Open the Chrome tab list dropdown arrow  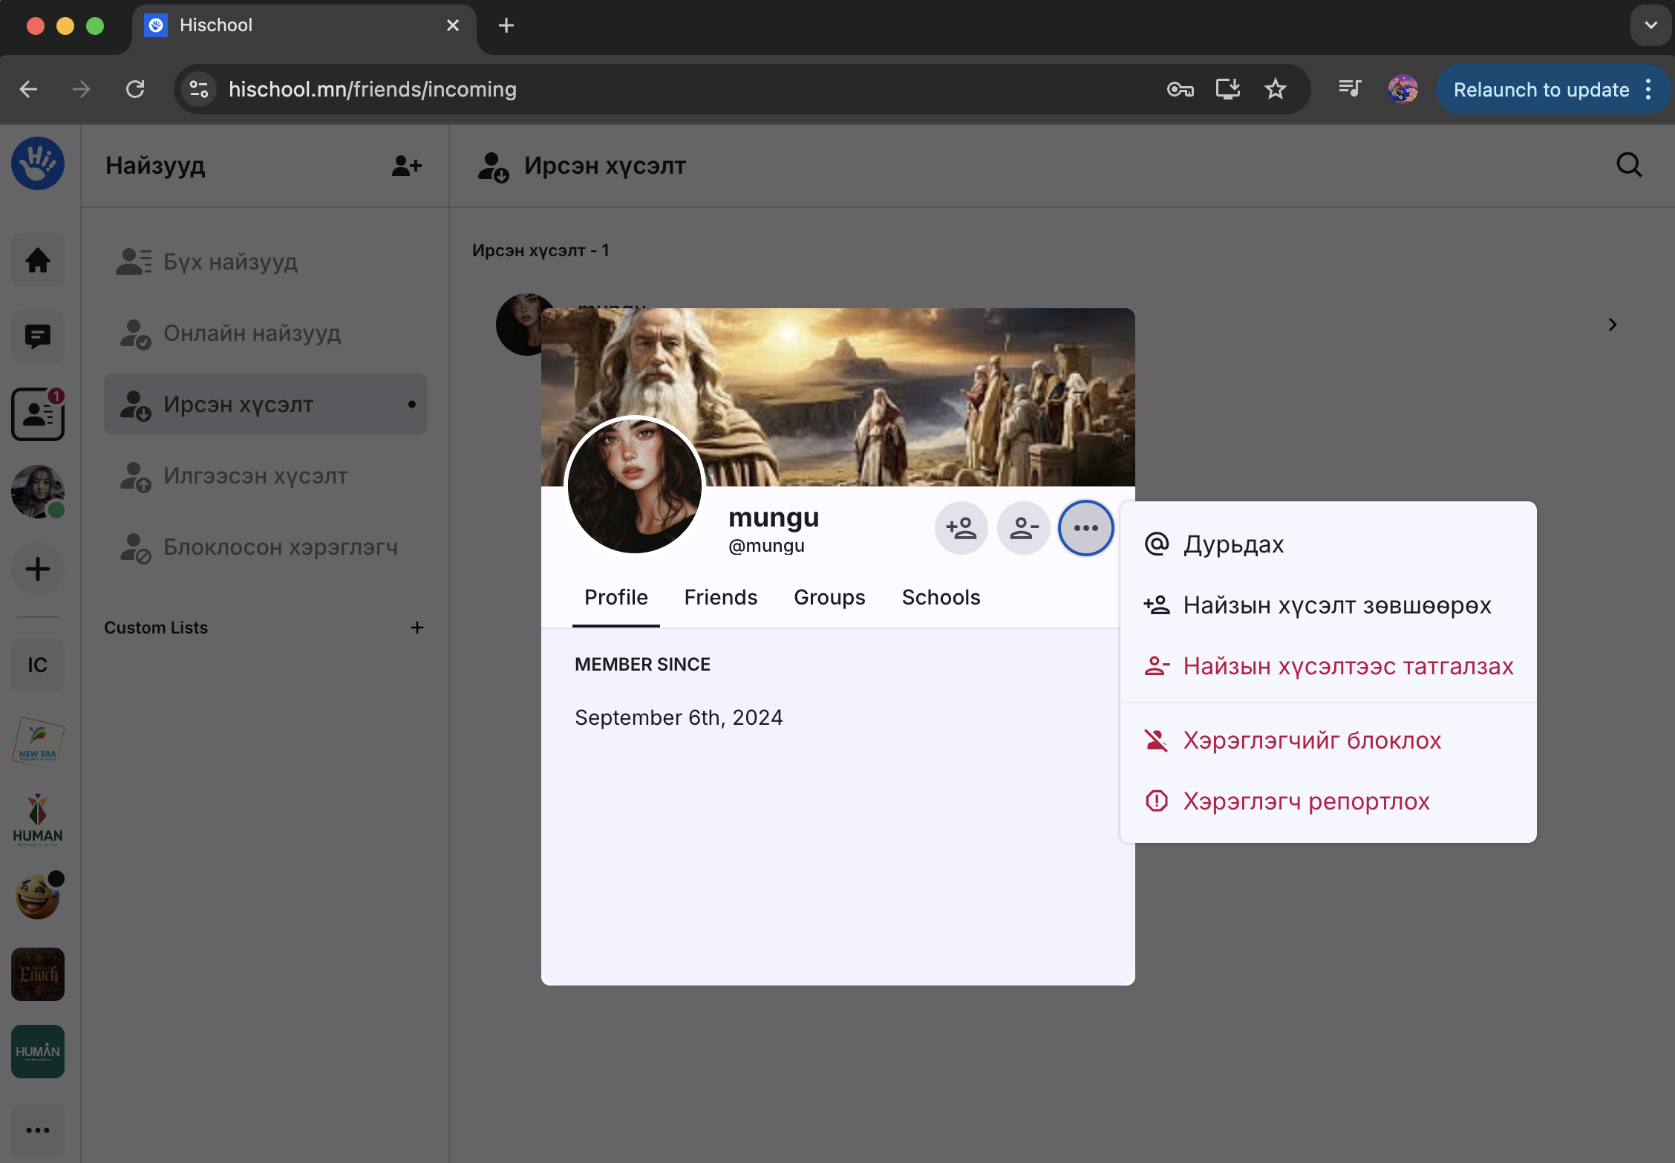(x=1650, y=25)
